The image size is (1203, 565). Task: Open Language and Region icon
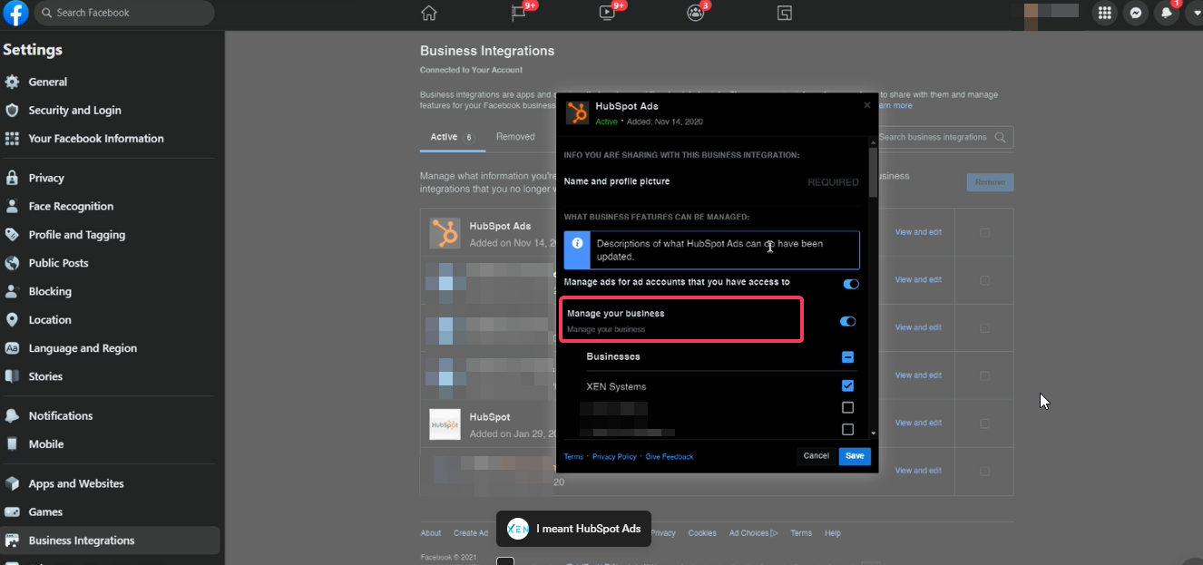[x=12, y=347]
